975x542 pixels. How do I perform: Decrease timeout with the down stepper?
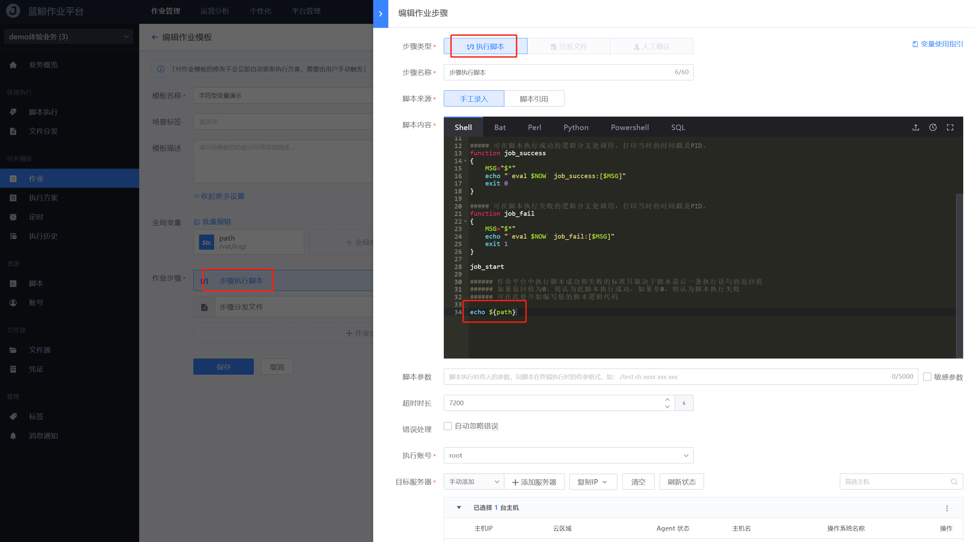[667, 407]
